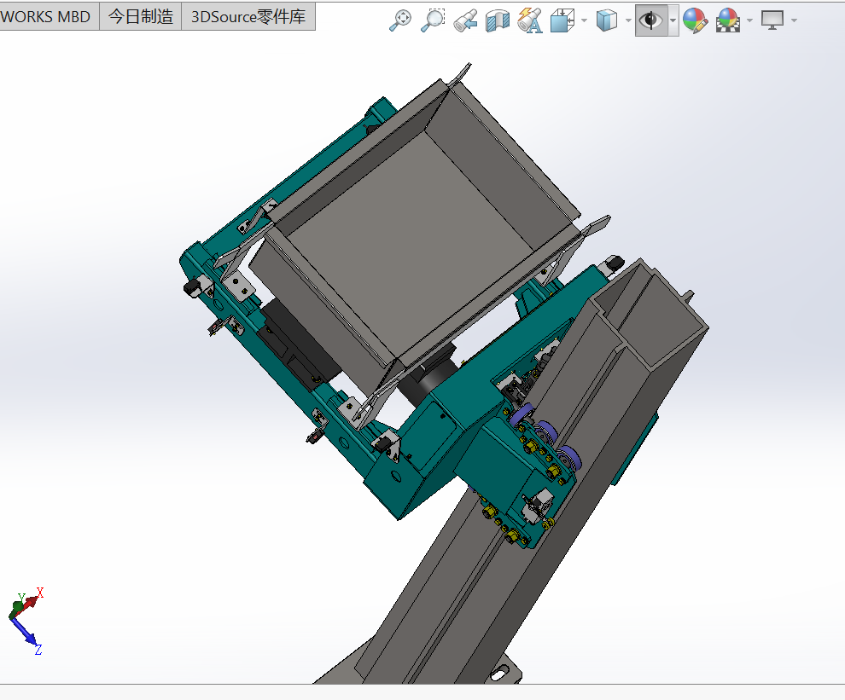Click the X axis of the triad

point(32,600)
